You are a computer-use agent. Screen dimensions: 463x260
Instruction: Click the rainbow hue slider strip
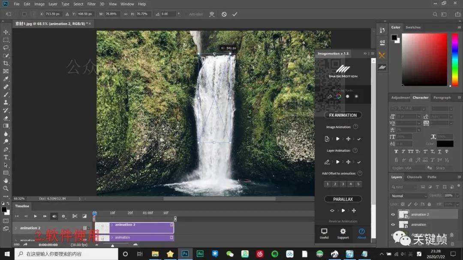point(455,60)
